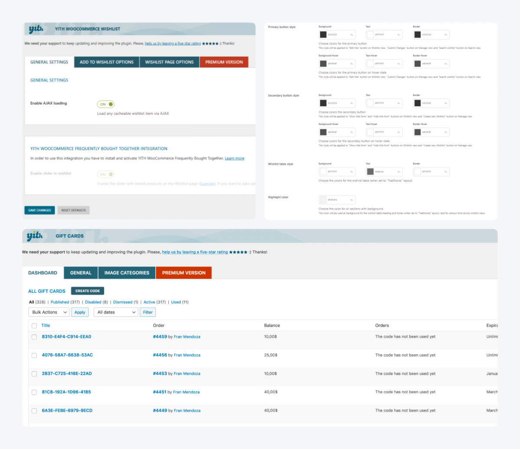520x449 pixels.
Task: Reset Wishlist table Border color
Action: 446,172
